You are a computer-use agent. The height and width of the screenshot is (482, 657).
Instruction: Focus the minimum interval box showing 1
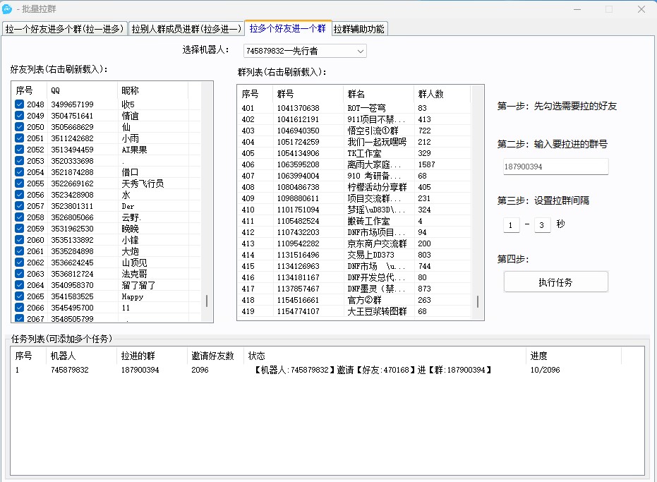pyautogui.click(x=511, y=225)
